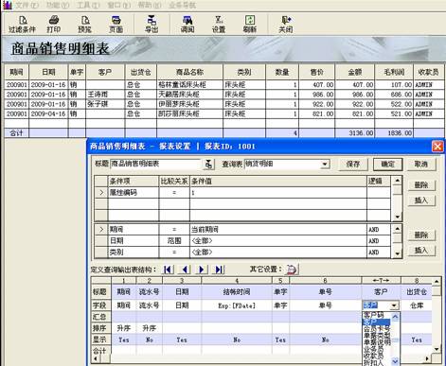Screen dimensions: 446x366
Task: Click the up arrow of the 条件项 grid scrollbar
Action: pyautogui.click(x=397, y=181)
